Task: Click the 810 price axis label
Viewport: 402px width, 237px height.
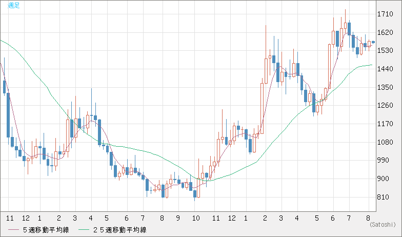Action: [384, 197]
